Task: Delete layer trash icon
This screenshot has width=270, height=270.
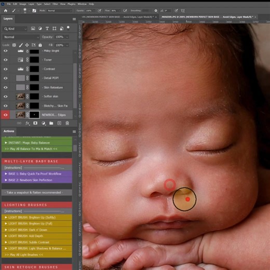Action: (67, 123)
